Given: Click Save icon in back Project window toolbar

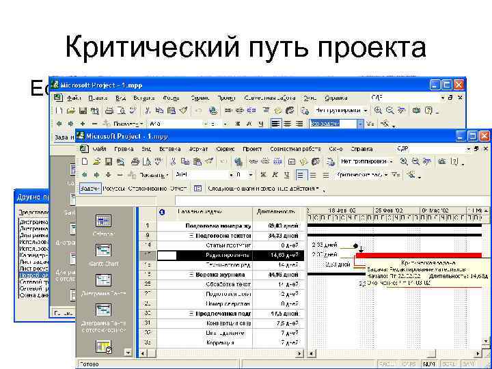Looking at the screenshot, I should coord(83,111).
